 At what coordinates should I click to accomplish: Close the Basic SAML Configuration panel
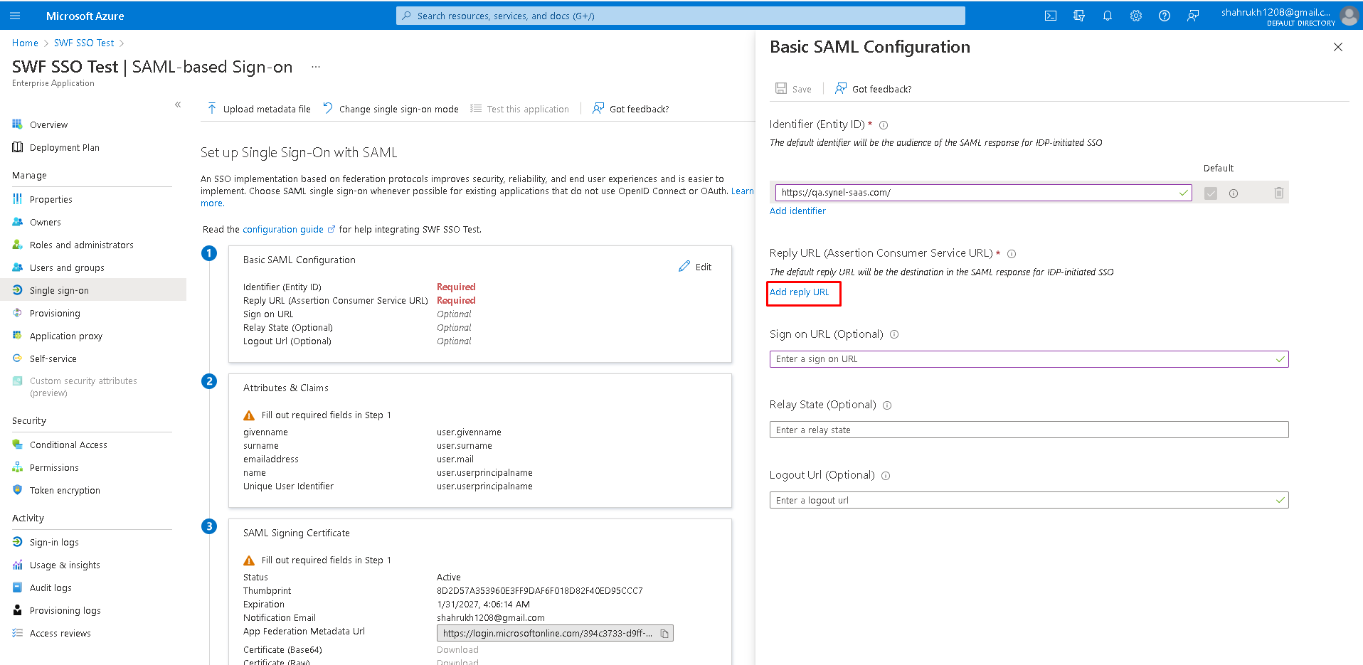pos(1338,47)
